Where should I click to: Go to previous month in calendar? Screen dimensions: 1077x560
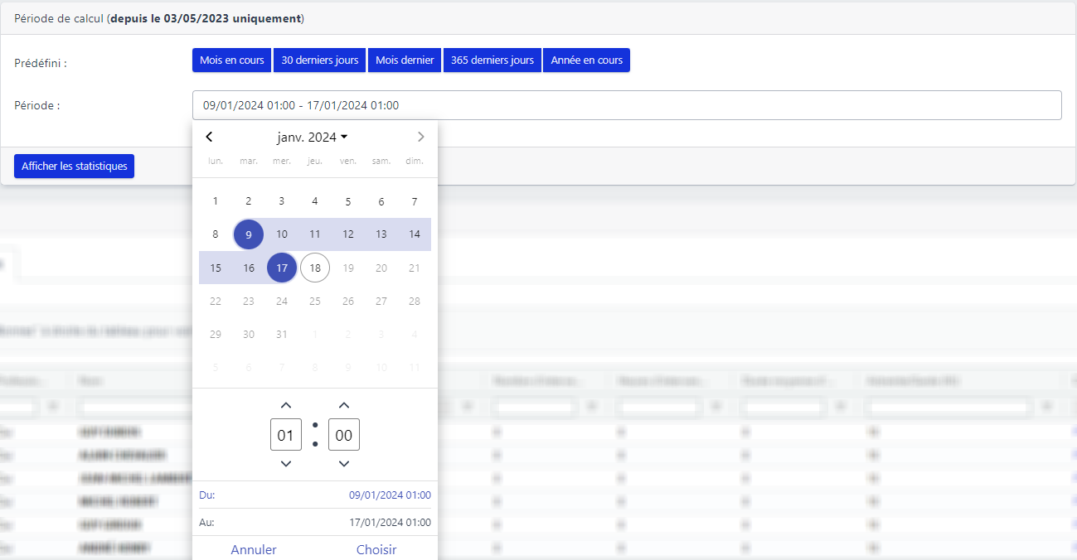click(x=209, y=137)
